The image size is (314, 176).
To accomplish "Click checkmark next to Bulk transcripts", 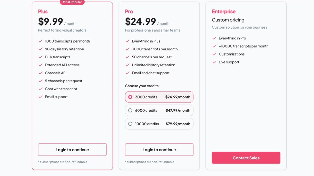I will pyautogui.click(x=40, y=57).
